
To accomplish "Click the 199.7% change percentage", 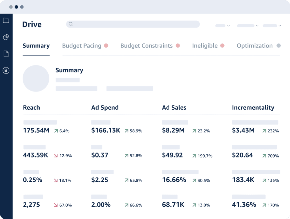I will (205, 156).
